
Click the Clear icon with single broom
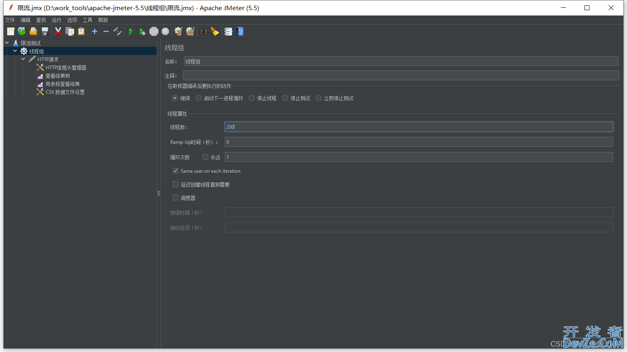[178, 31]
